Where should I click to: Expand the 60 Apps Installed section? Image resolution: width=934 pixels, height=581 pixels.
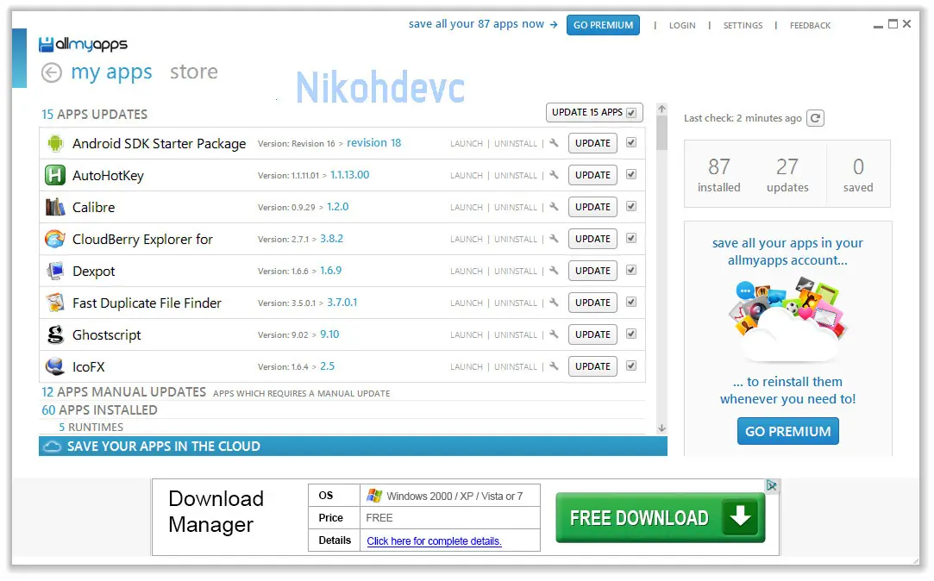pyautogui.click(x=99, y=410)
